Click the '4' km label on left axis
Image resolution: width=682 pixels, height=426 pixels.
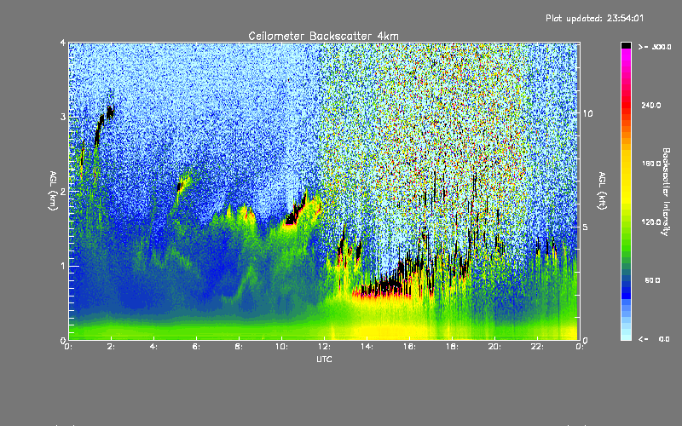coord(63,43)
